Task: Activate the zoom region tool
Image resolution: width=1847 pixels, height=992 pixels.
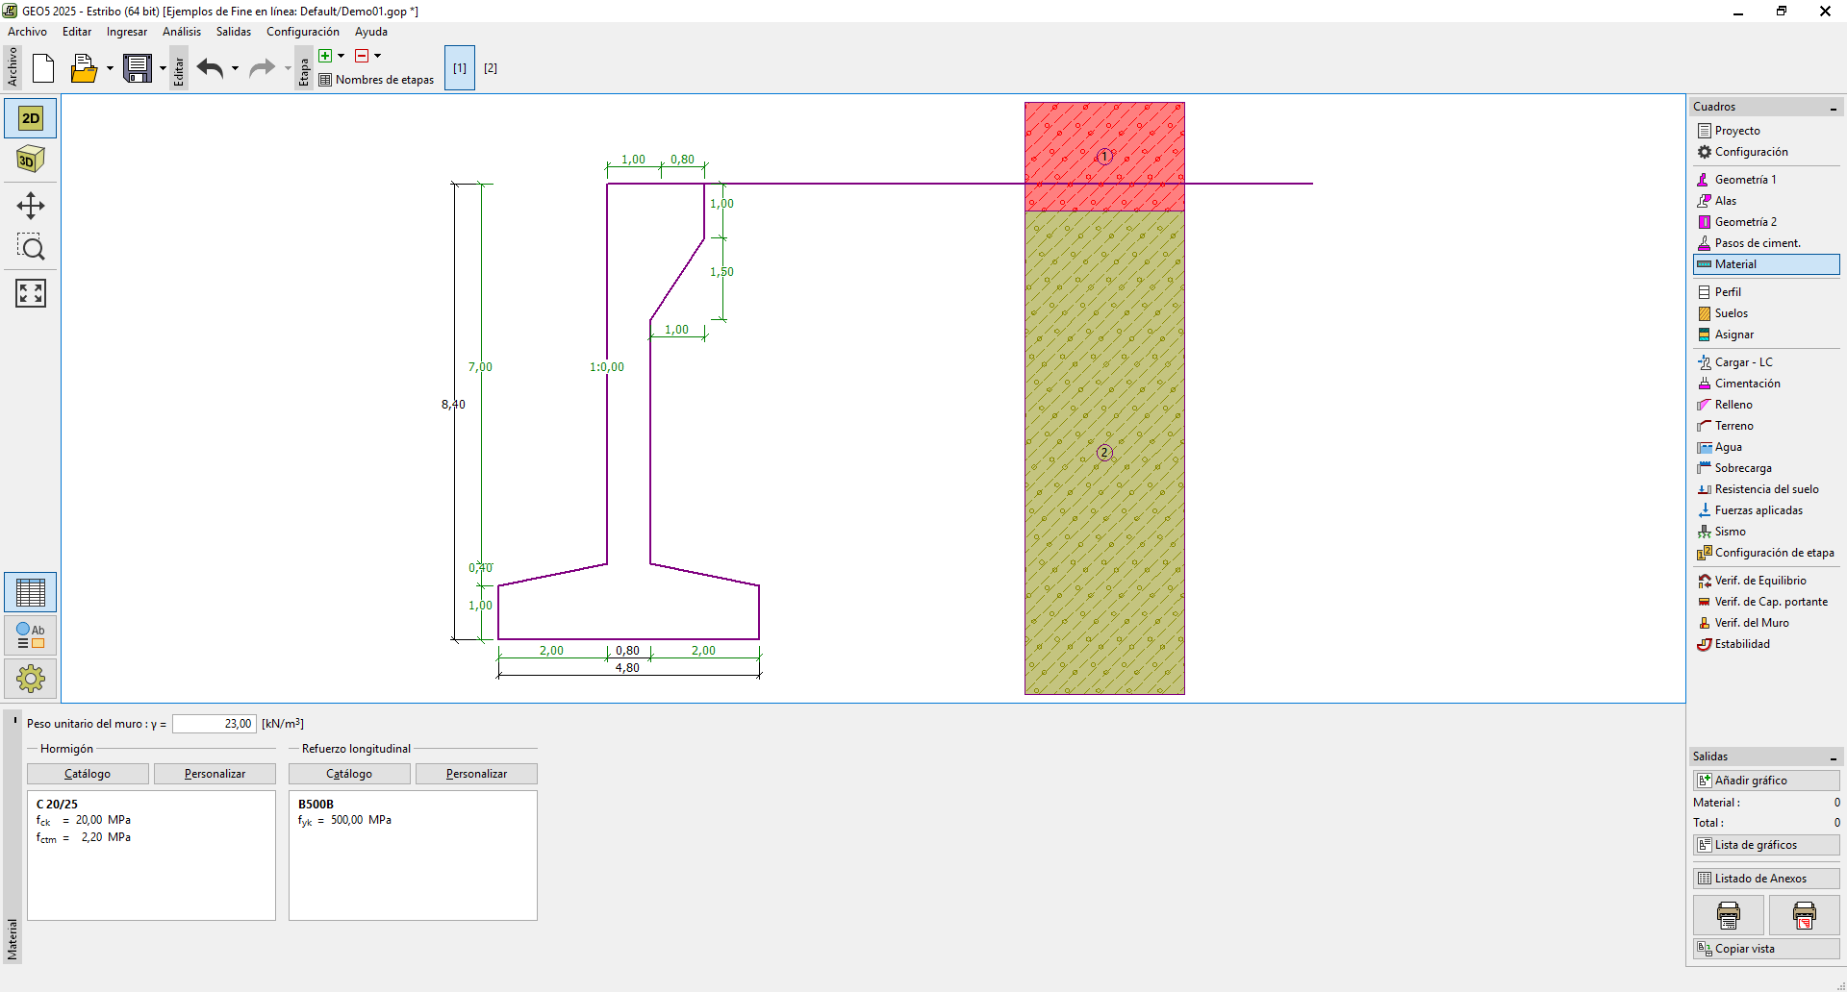Action: point(31,248)
